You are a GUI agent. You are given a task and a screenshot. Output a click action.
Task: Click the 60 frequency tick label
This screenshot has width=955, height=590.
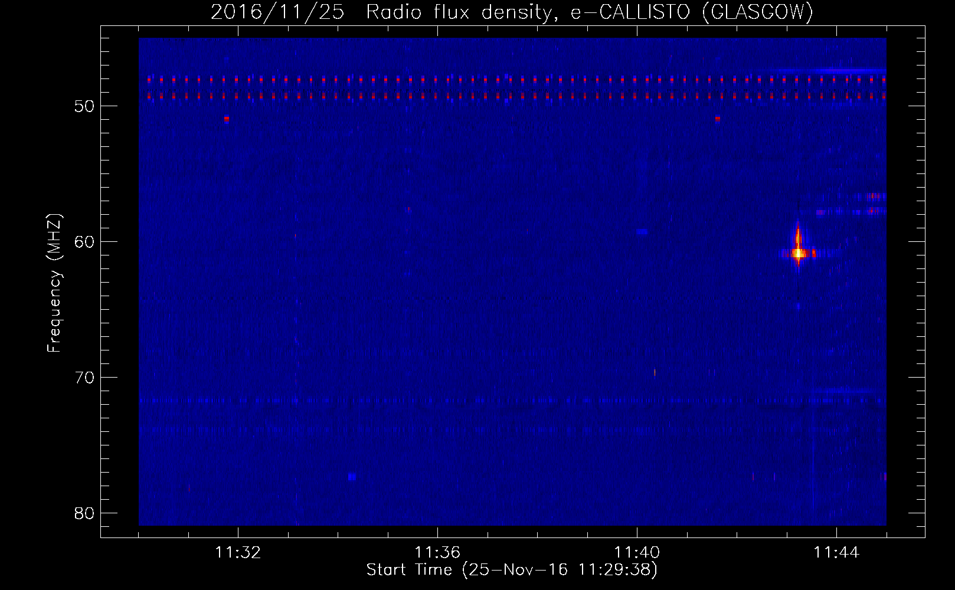(85, 242)
